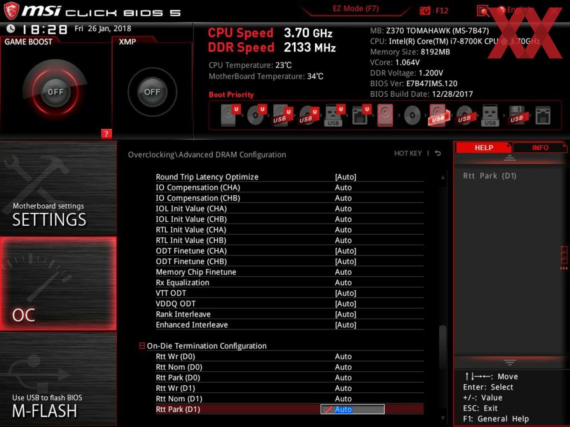
Task: Select the Rtt Wr (D1) row
Action: click(289, 388)
